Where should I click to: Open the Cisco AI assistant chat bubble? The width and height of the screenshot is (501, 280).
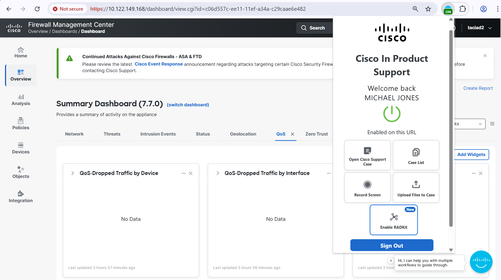click(481, 262)
